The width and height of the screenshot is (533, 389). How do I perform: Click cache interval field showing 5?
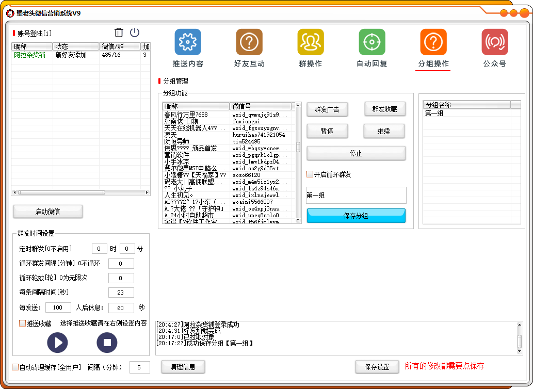coord(139,367)
